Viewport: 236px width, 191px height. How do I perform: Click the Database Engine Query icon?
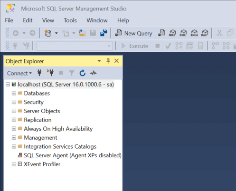coord(161,33)
